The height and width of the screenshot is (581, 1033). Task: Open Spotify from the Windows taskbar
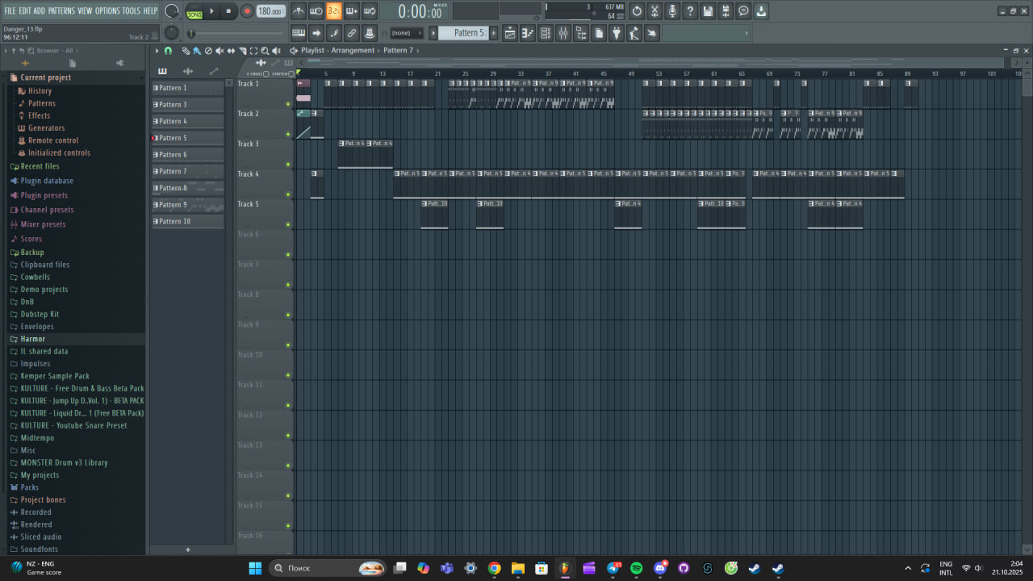(x=636, y=568)
